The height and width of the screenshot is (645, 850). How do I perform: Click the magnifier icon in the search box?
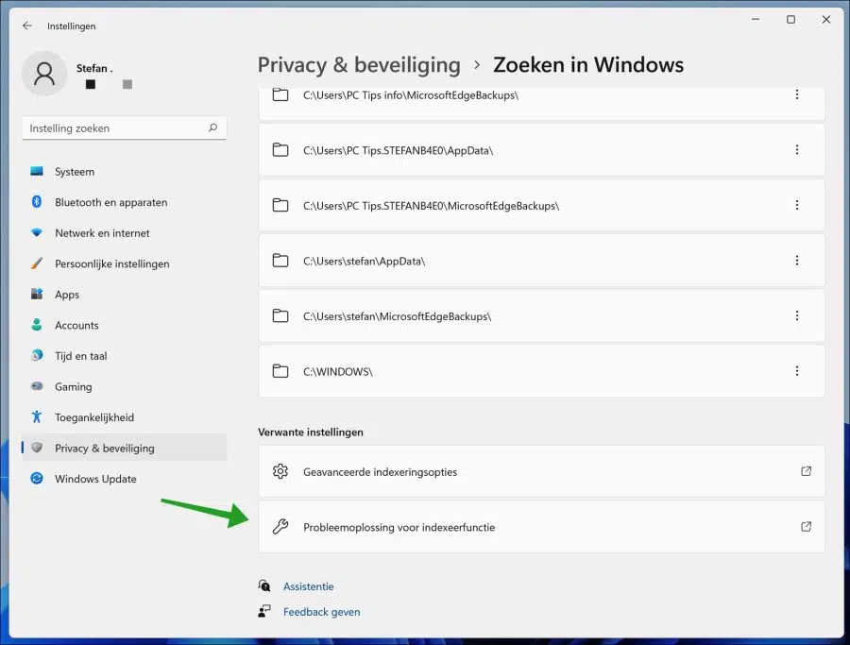point(213,127)
